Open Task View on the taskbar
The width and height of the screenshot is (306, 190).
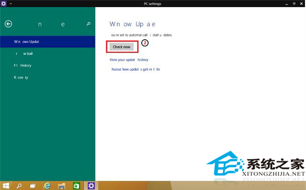pyautogui.click(x=33, y=186)
